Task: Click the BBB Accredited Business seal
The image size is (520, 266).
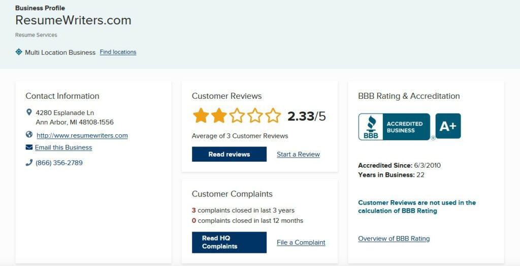Action: click(394, 127)
